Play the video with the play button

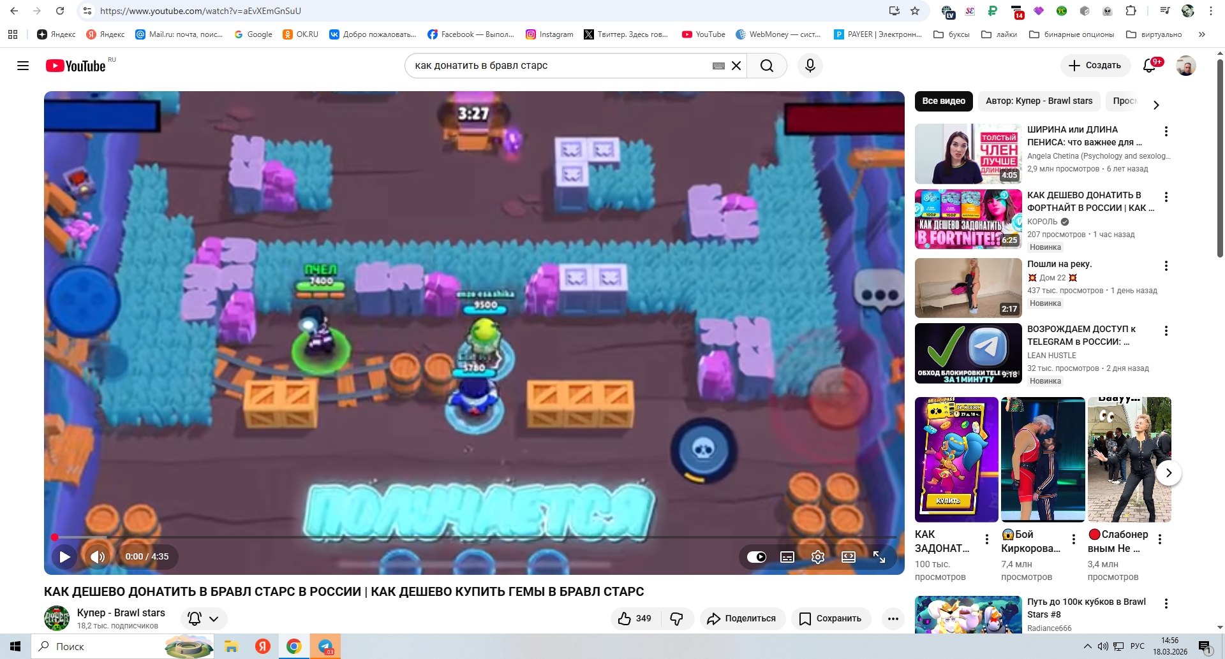(64, 556)
